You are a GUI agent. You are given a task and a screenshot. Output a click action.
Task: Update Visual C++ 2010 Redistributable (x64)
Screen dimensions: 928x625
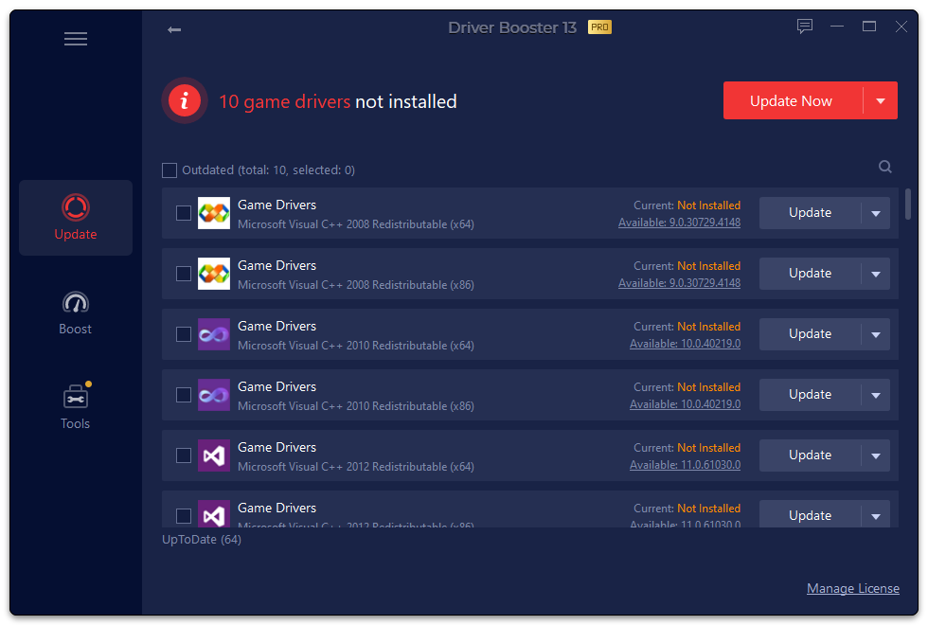pos(810,334)
